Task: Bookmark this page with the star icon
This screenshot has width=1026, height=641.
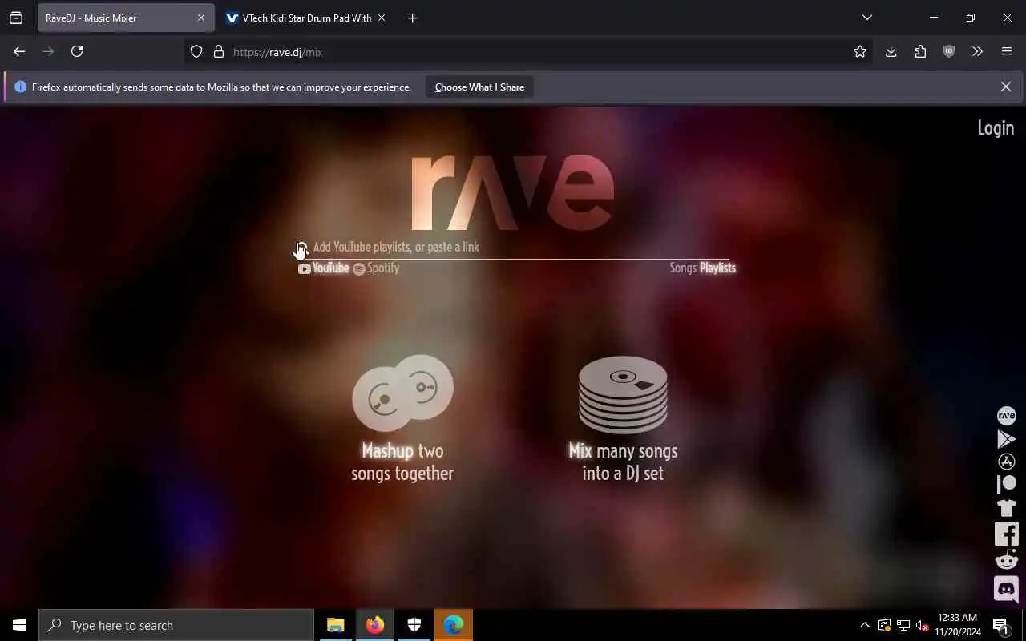Action: 860,51
